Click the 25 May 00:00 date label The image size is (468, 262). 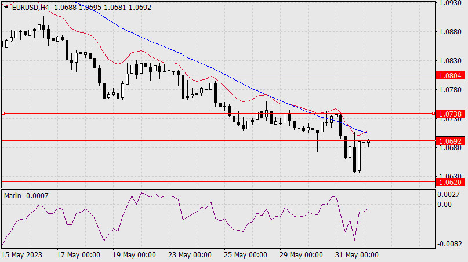(245, 255)
